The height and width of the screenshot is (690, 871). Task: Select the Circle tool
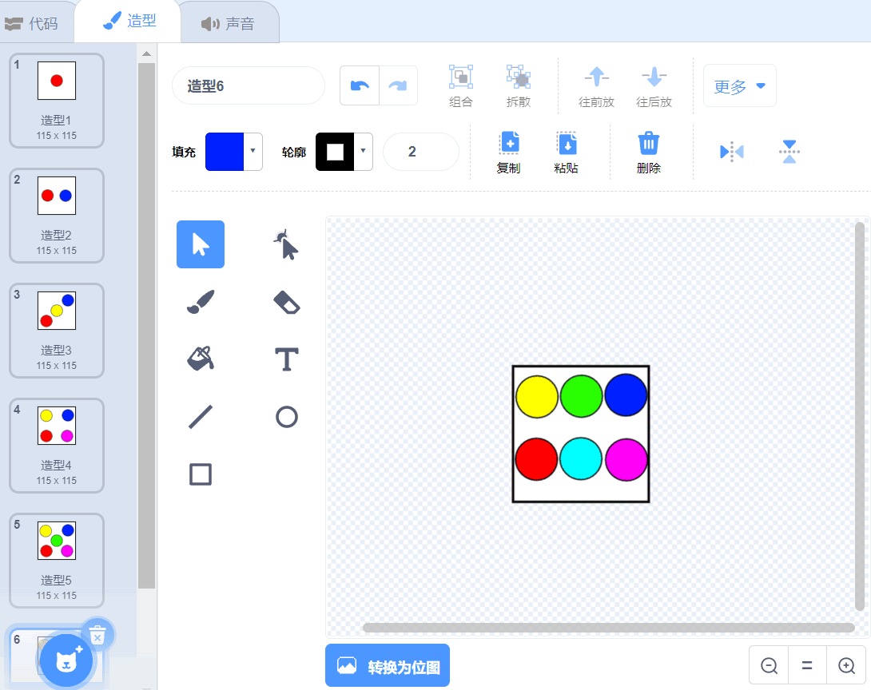tap(287, 417)
